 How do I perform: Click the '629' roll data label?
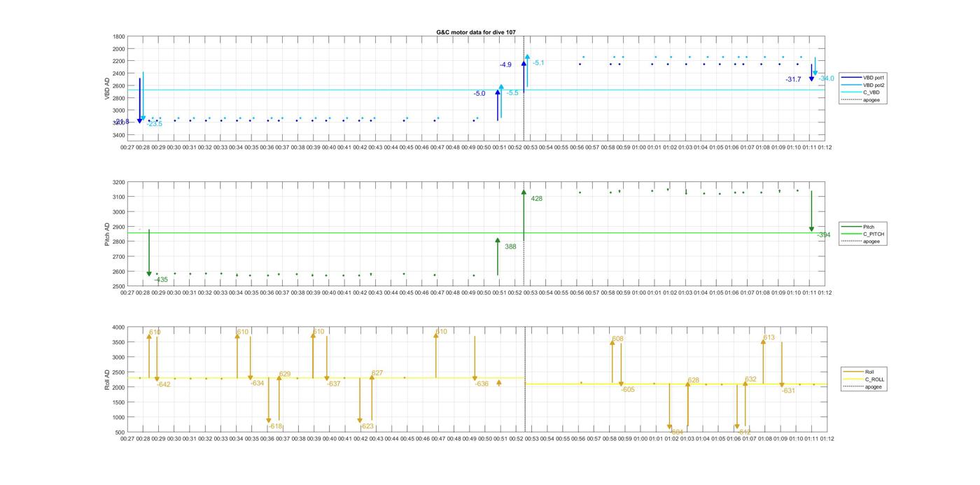tap(284, 374)
